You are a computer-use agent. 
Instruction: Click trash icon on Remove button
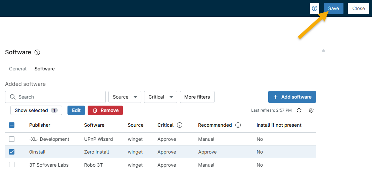point(95,110)
